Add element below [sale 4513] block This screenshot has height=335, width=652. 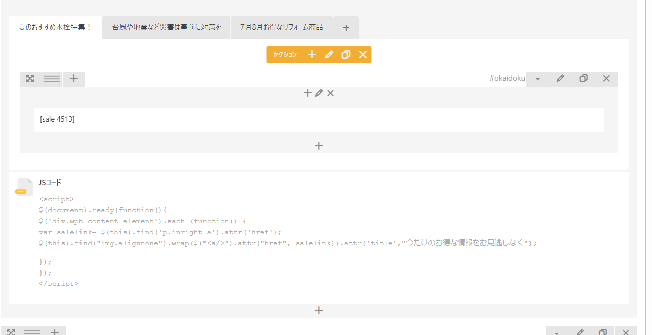pyautogui.click(x=319, y=146)
